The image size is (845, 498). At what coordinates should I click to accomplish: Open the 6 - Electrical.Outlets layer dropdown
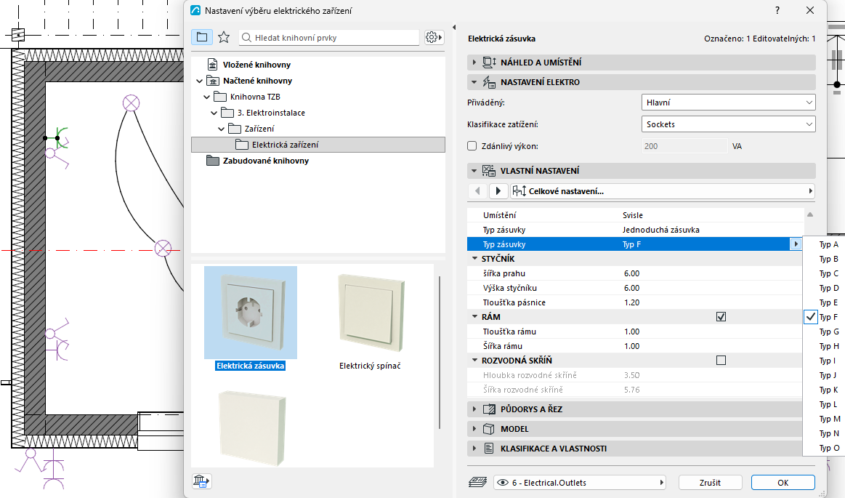tap(580, 483)
